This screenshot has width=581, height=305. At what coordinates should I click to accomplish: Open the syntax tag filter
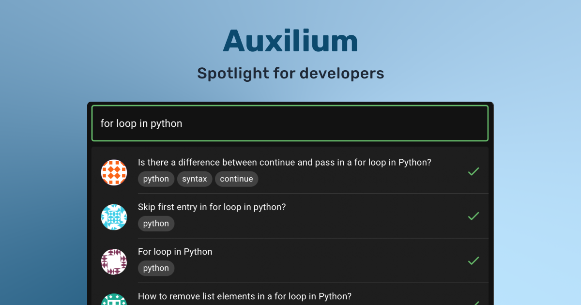[194, 179]
